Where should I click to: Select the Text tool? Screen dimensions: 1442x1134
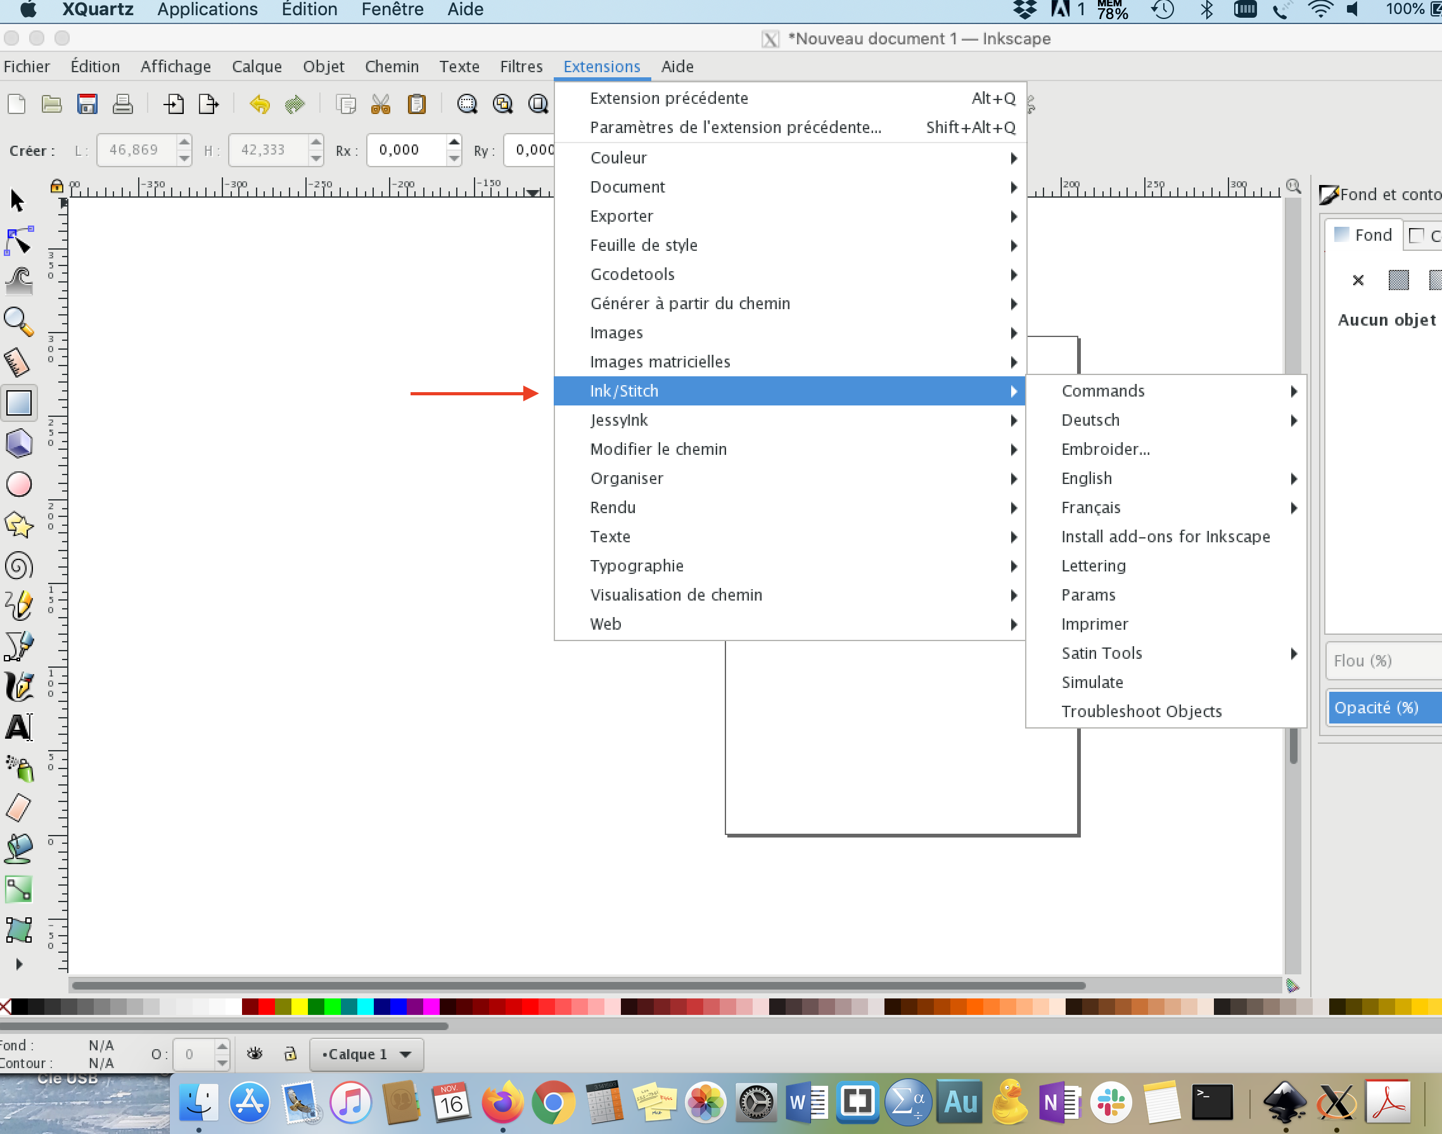tap(19, 728)
